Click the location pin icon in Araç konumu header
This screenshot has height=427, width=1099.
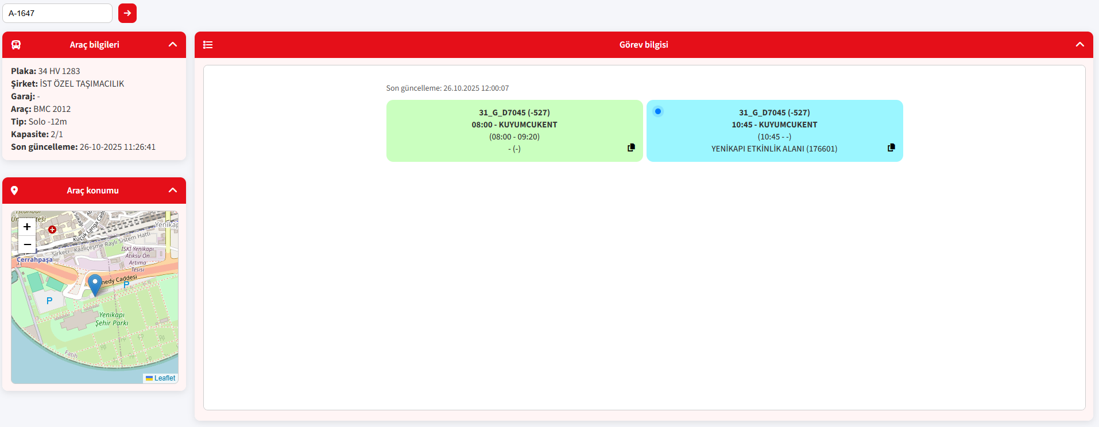(x=14, y=191)
